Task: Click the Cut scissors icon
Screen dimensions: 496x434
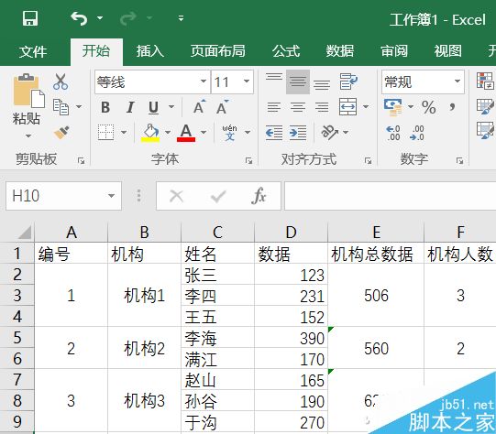Action: click(61, 82)
